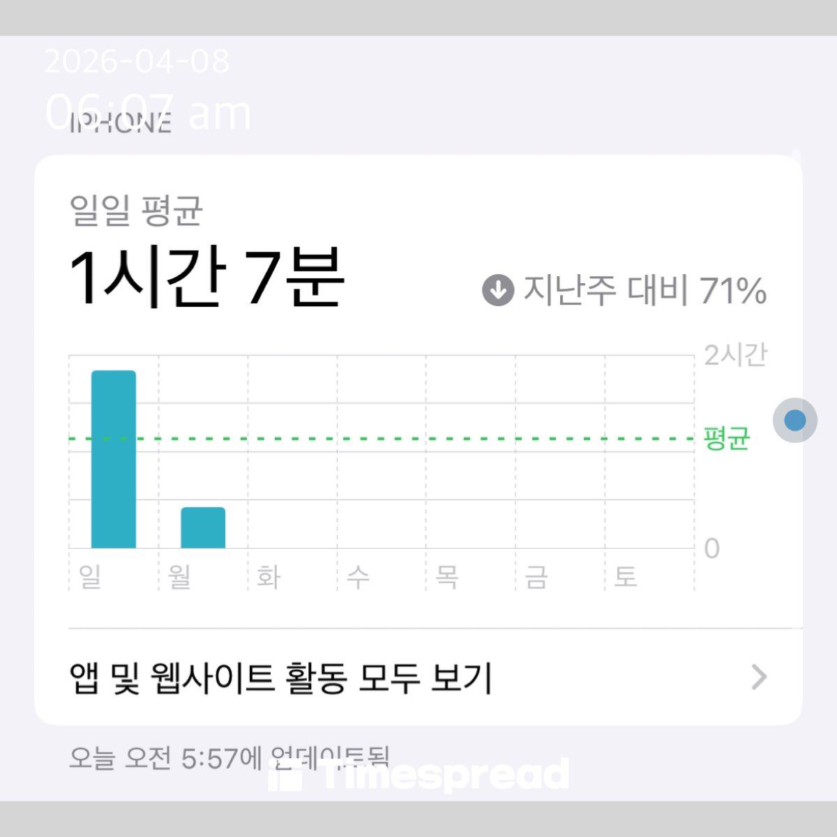
Task: Tap the 수 day label
Action: click(358, 576)
